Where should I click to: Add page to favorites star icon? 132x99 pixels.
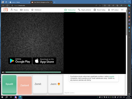pyautogui.click(x=100, y=6)
